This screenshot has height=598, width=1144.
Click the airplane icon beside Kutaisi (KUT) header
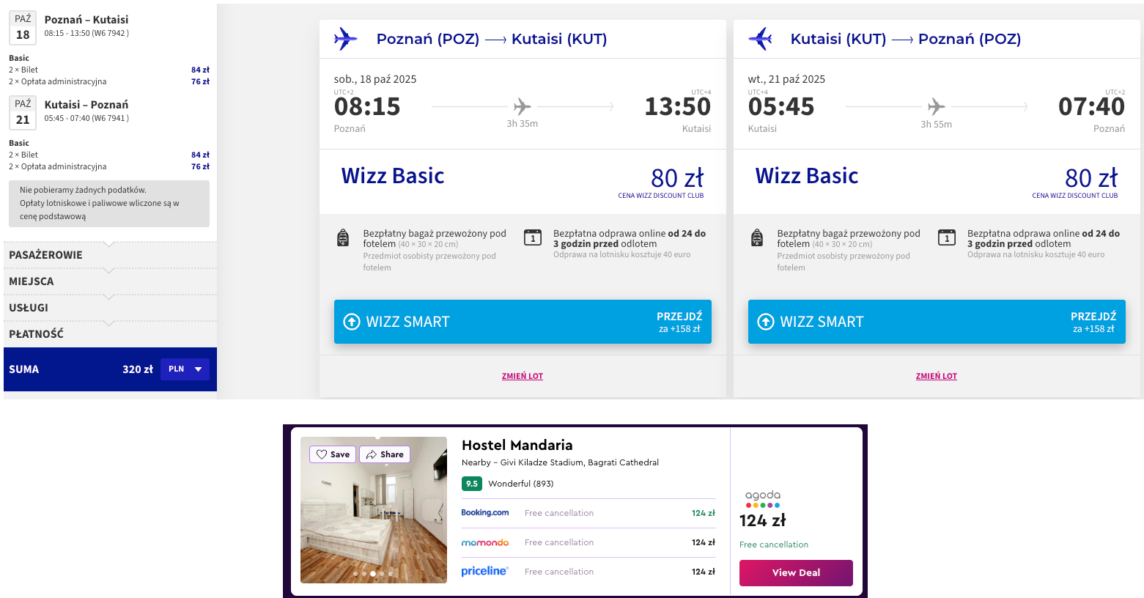pos(760,39)
